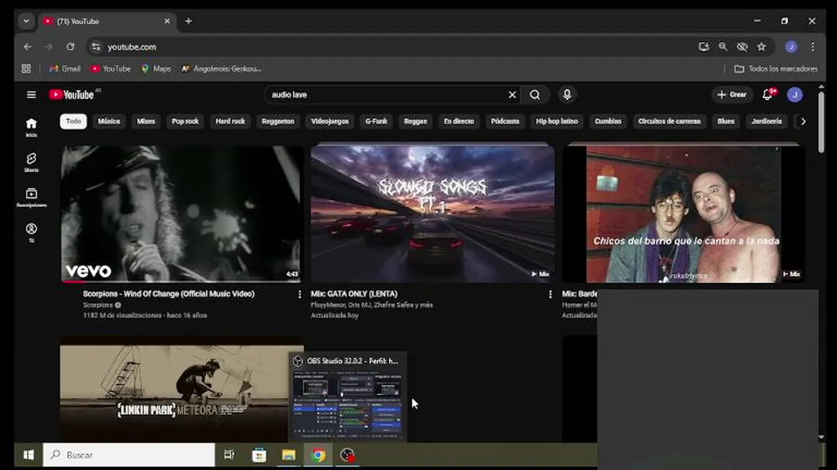This screenshot has width=837, height=470.
Task: Select the Reggaeton chip
Action: tap(278, 121)
